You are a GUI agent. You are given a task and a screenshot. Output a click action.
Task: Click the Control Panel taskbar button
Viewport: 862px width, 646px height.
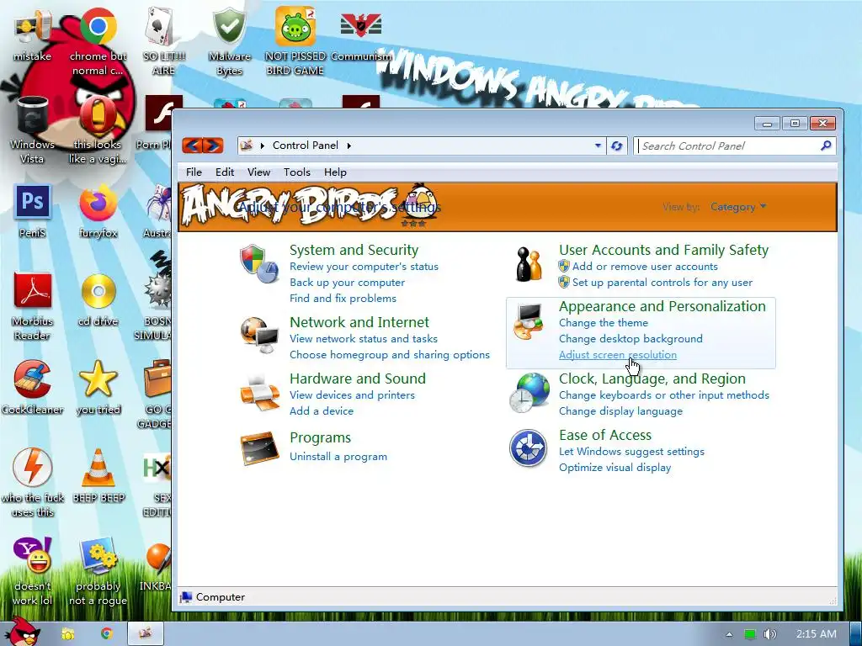pos(145,633)
